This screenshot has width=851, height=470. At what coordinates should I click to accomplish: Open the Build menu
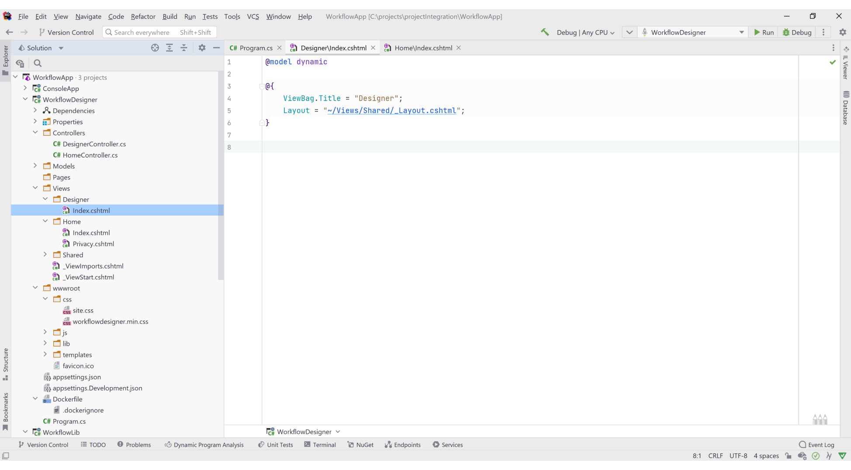(170, 17)
